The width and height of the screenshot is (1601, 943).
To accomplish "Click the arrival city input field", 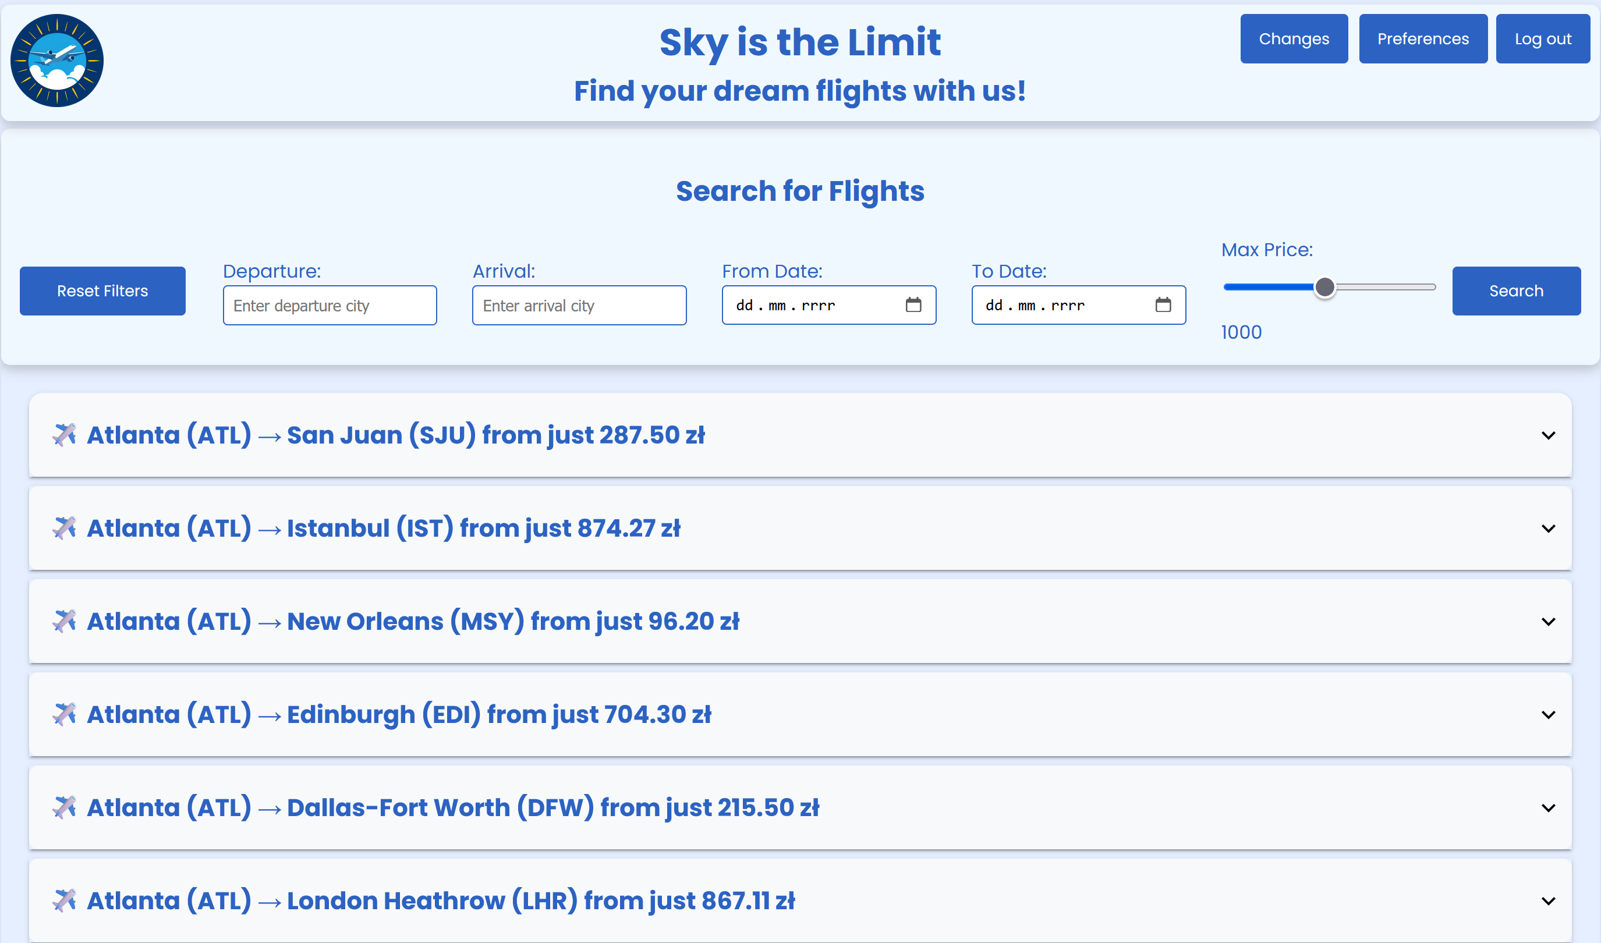I will pos(578,305).
